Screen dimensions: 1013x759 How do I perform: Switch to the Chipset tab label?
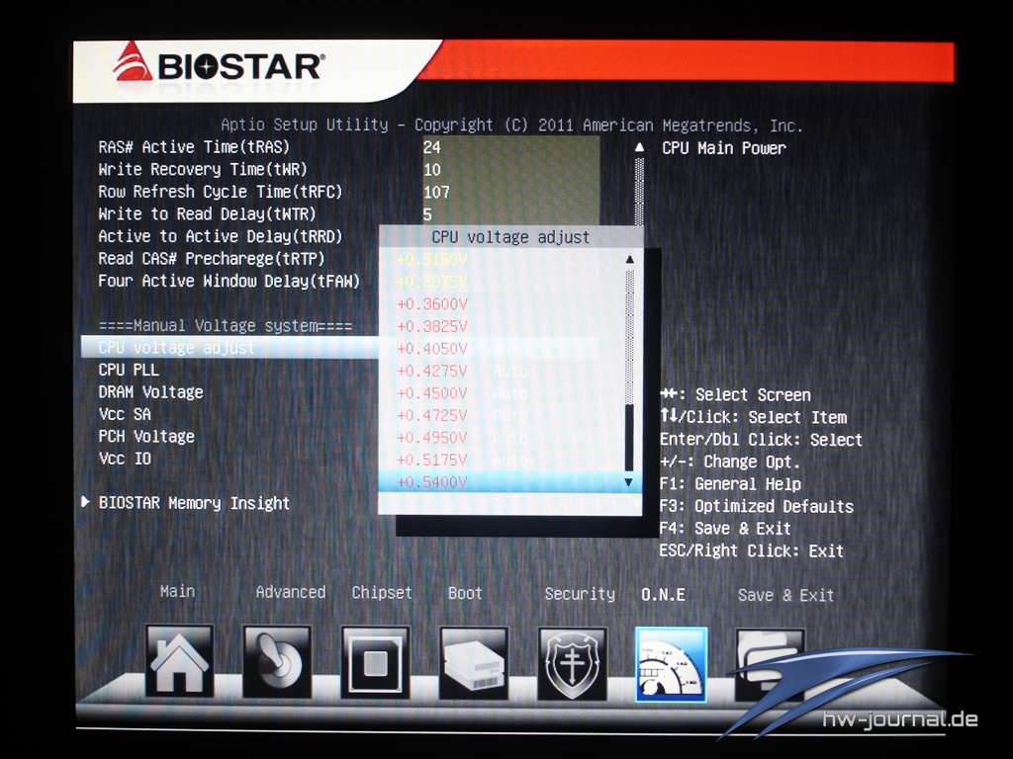382,593
